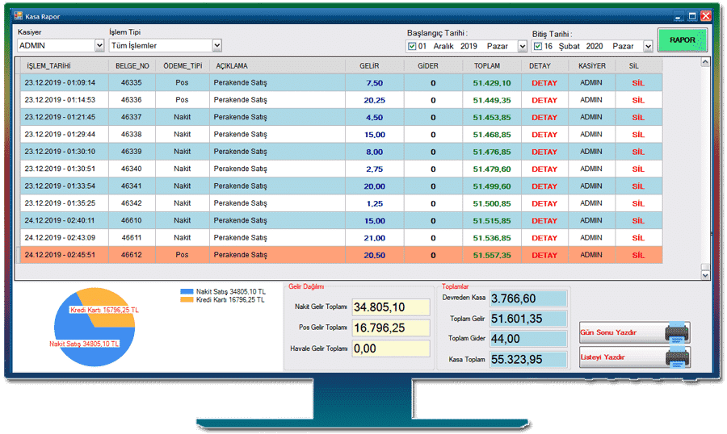
Task: Click SİL on the 46612 row
Action: coord(638,255)
